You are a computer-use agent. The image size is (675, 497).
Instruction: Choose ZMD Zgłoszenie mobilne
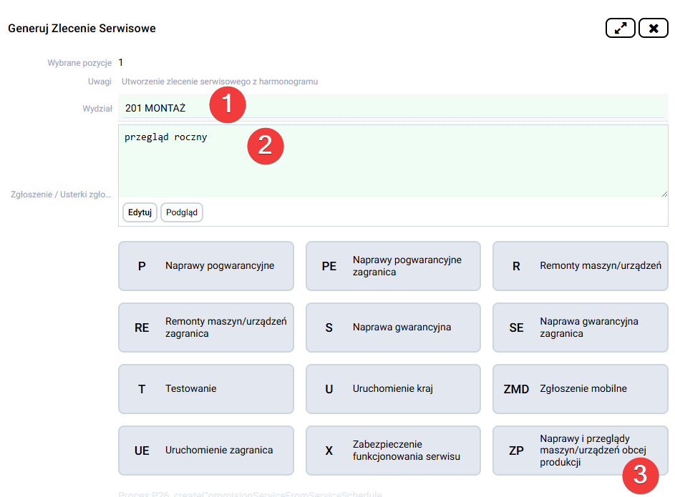579,389
